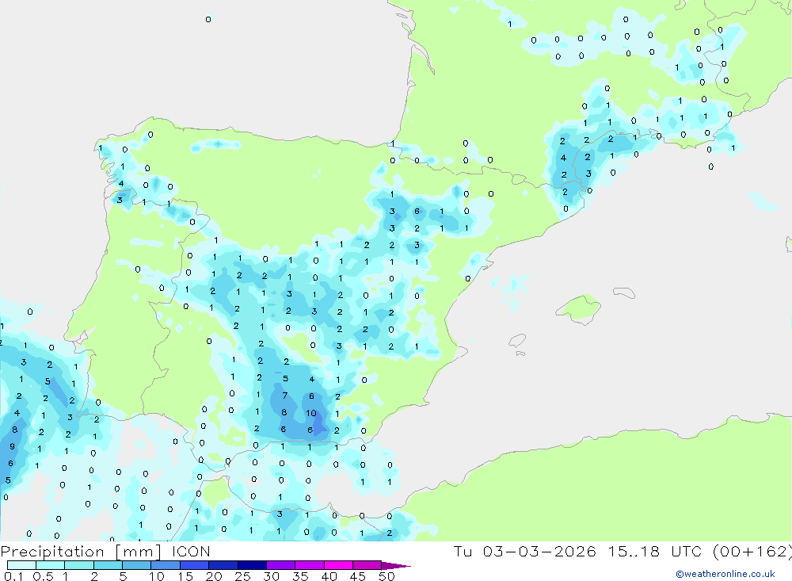Click the '25' legend scale label
792x581 pixels.
coord(242,576)
